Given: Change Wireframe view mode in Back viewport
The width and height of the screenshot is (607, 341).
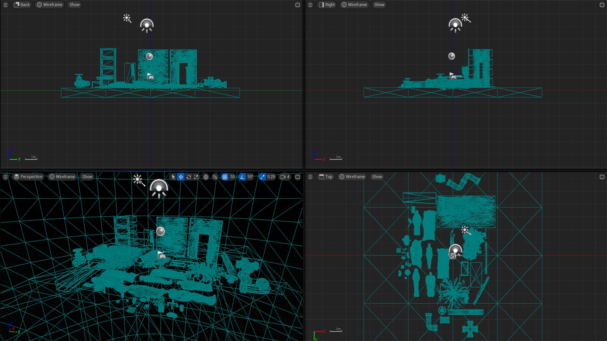Looking at the screenshot, I should point(50,5).
